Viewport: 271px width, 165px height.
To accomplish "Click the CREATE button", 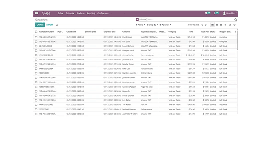I will click(40, 25).
